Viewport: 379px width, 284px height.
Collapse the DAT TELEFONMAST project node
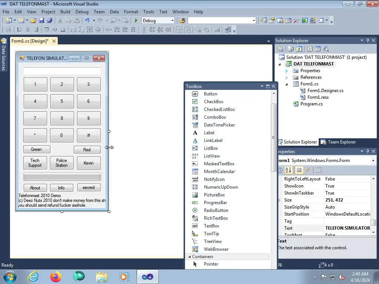tap(280, 64)
